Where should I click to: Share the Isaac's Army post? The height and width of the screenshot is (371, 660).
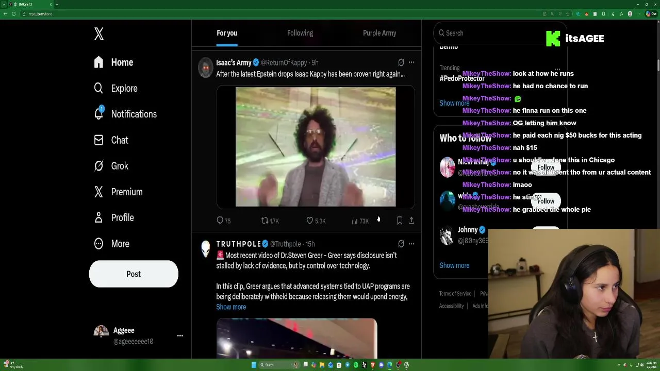411,221
